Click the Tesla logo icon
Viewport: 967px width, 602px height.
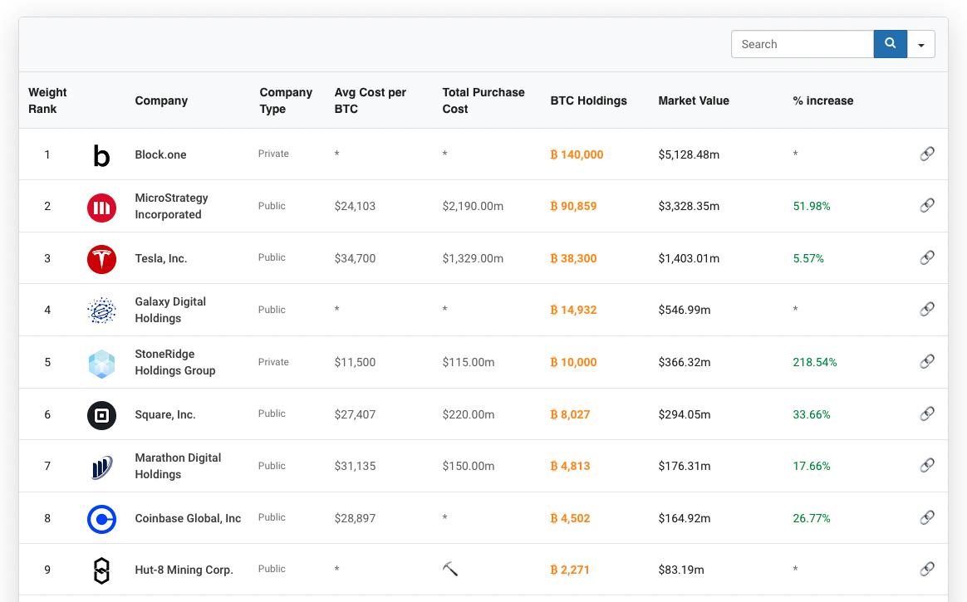[x=101, y=259]
